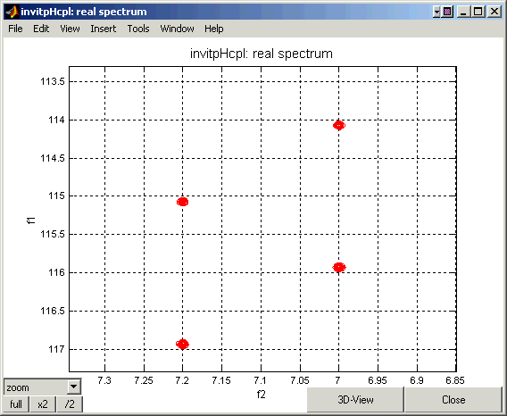Click the purple square icon in title bar
507x416 pixels.
(447, 12)
